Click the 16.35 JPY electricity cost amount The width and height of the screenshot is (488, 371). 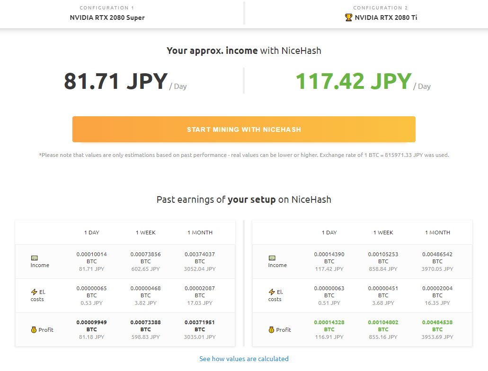tap(437, 302)
